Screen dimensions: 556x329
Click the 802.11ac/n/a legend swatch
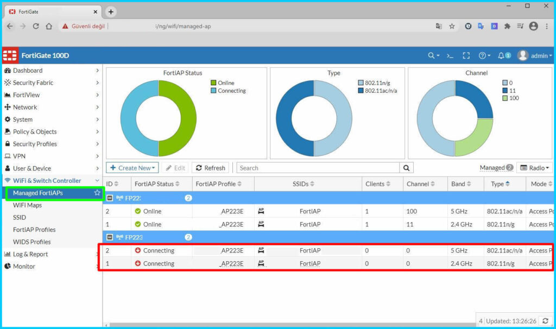[x=361, y=91]
